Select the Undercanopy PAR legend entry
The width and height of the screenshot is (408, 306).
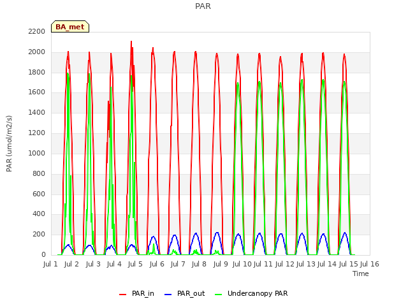click(x=251, y=293)
